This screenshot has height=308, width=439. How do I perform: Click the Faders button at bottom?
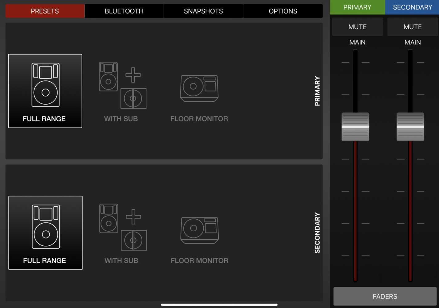coord(385,296)
